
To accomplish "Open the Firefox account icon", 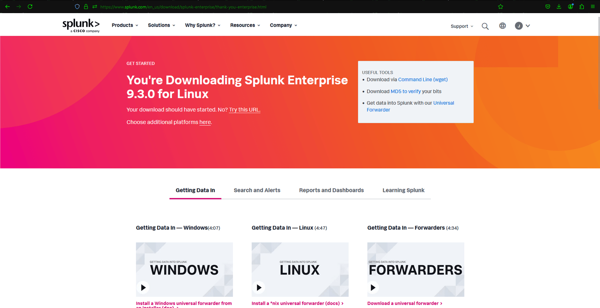I will 570,7.
